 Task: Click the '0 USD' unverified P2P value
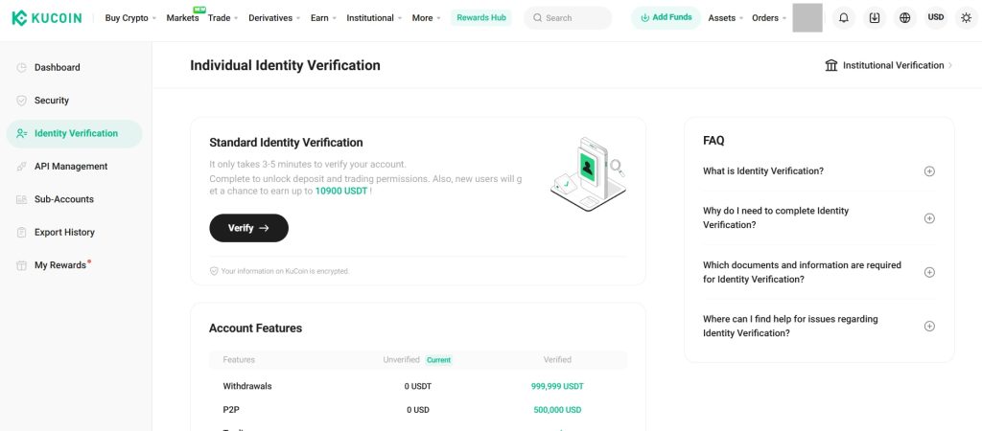418,410
